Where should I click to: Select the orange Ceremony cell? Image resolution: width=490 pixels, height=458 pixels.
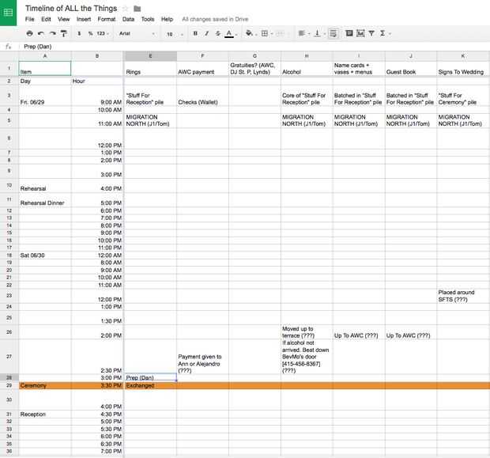click(45, 385)
